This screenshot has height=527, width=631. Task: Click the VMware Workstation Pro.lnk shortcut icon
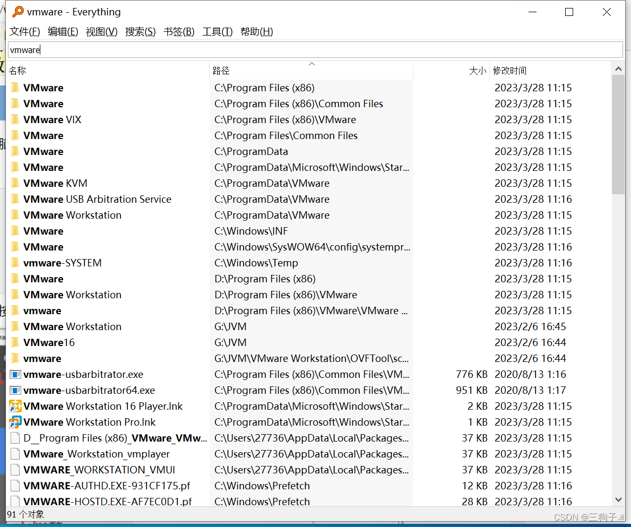pyautogui.click(x=15, y=422)
